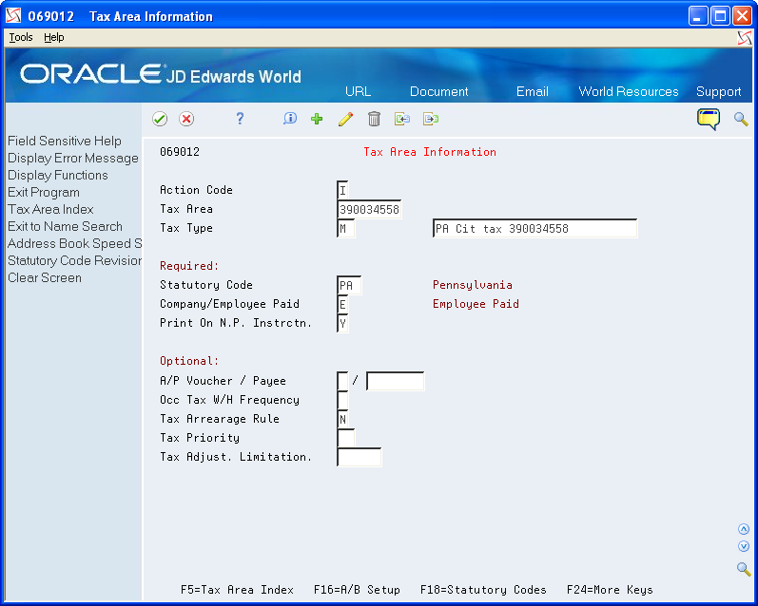
Task: Click the Tax Adjust. Limitation field
Action: coord(359,457)
